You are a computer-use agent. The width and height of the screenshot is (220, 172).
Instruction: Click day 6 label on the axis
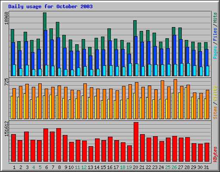[x=46, y=167]
